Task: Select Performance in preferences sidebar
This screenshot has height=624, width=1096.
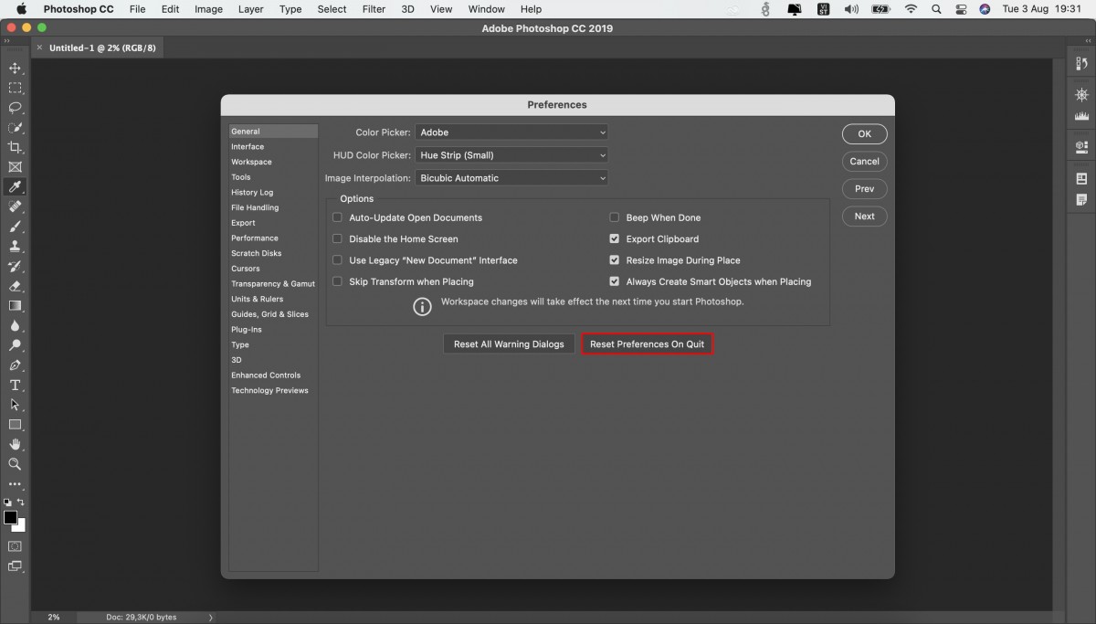Action: (255, 238)
